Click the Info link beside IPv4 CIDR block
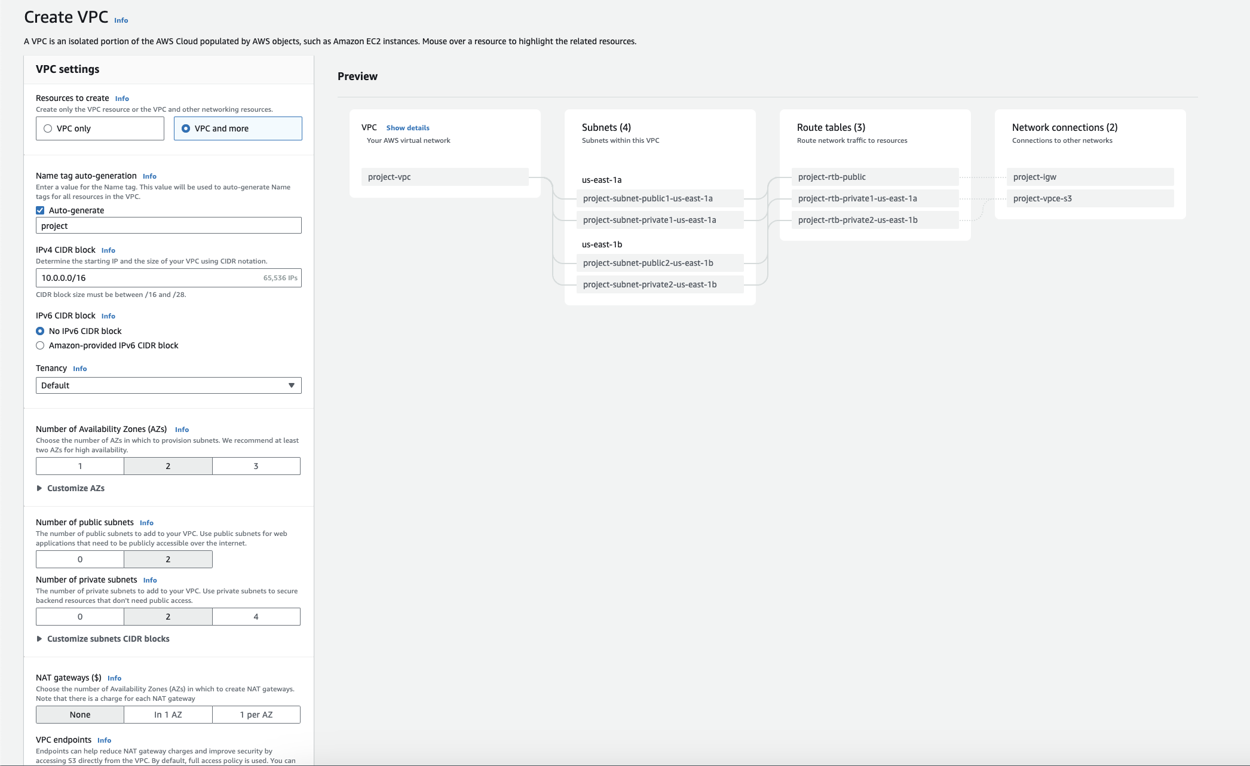This screenshot has height=766, width=1250. coord(108,250)
